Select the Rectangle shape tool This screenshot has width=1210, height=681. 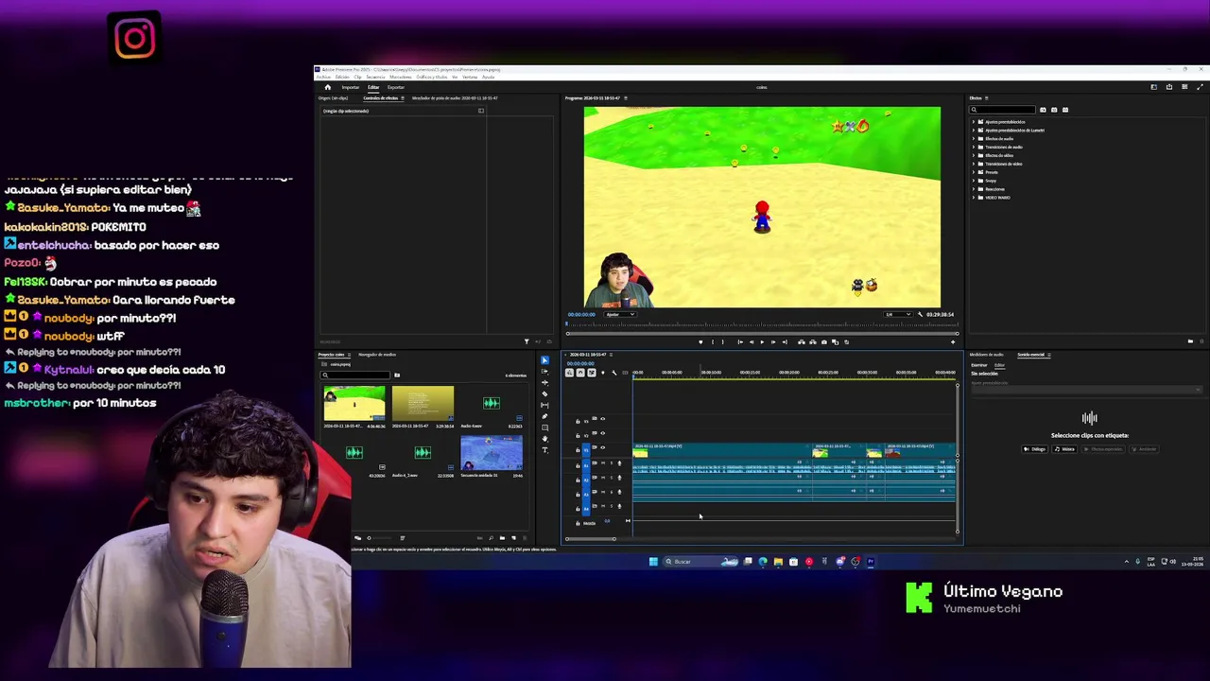(544, 428)
